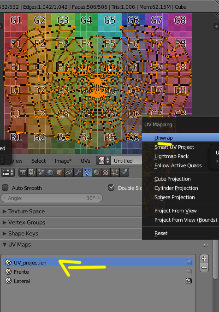Screen dimensions: 219x312
Task: Toggle the Double Sided checkbox
Action: tap(111, 188)
